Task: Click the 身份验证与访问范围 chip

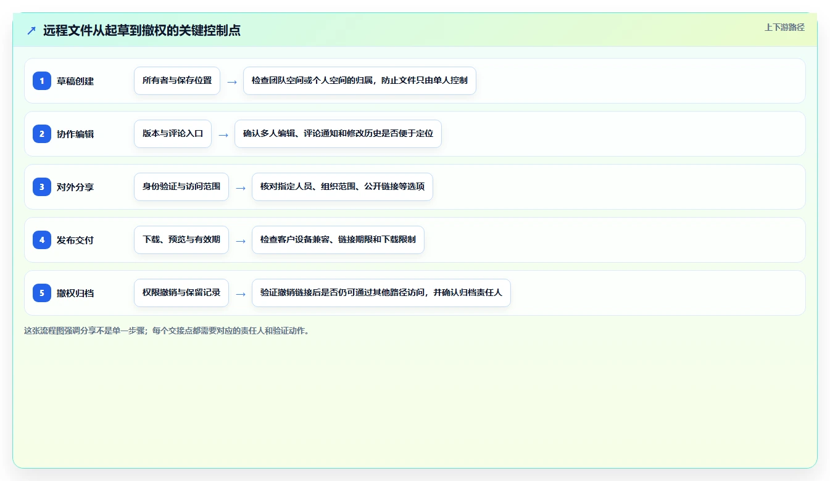Action: click(181, 187)
